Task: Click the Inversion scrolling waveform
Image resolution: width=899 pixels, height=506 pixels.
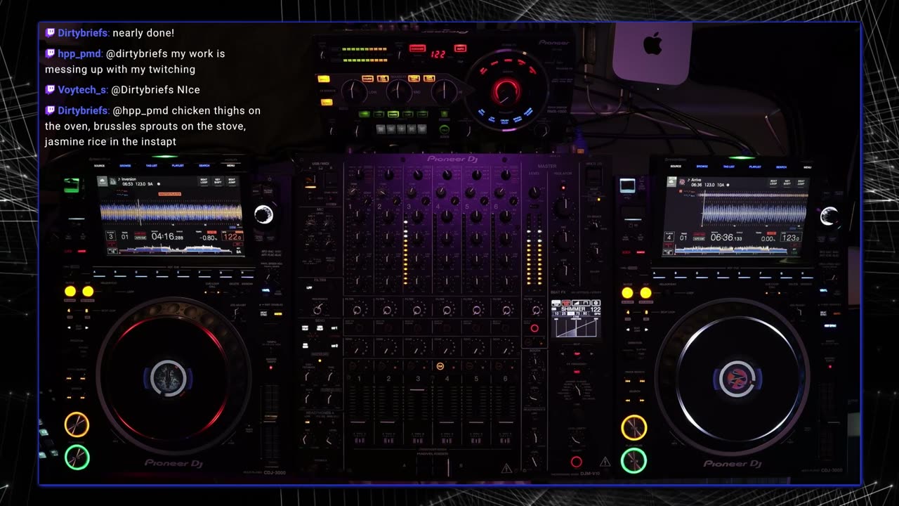Action: (171, 212)
